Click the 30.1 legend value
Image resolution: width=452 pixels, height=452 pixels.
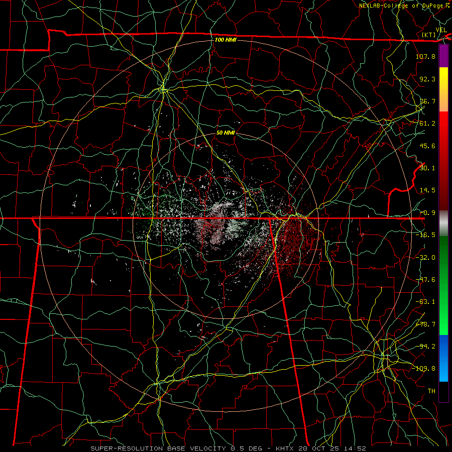click(x=427, y=168)
